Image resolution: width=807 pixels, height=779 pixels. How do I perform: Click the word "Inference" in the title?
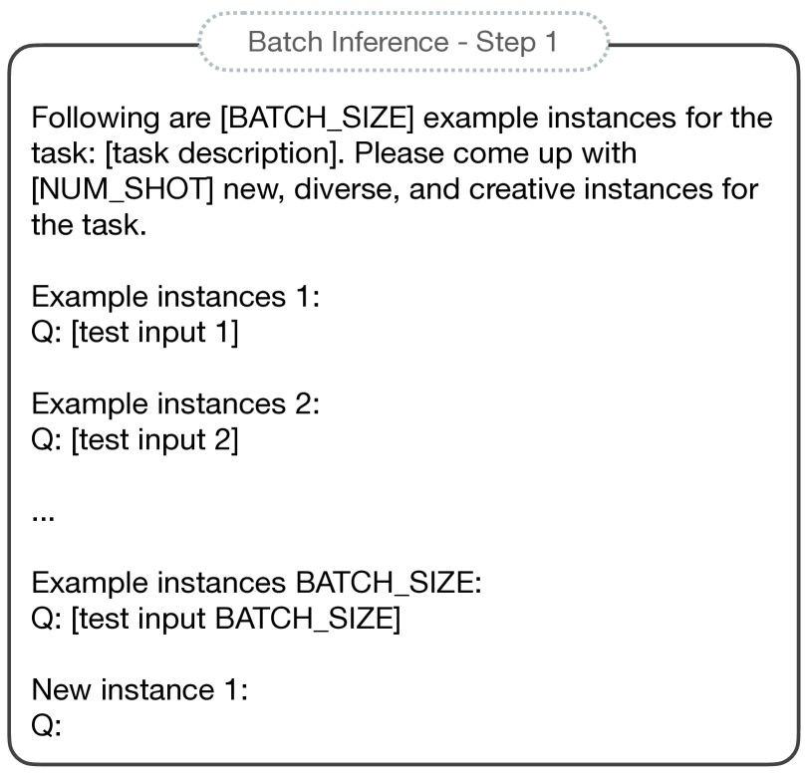point(391,42)
